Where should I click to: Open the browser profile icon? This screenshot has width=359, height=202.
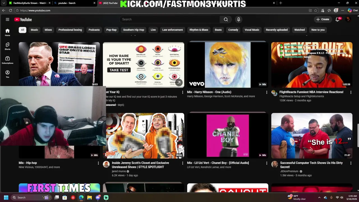(x=336, y=10)
